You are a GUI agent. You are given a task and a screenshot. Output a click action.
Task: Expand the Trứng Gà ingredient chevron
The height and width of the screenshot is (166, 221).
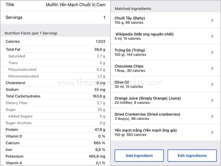tap(212, 52)
